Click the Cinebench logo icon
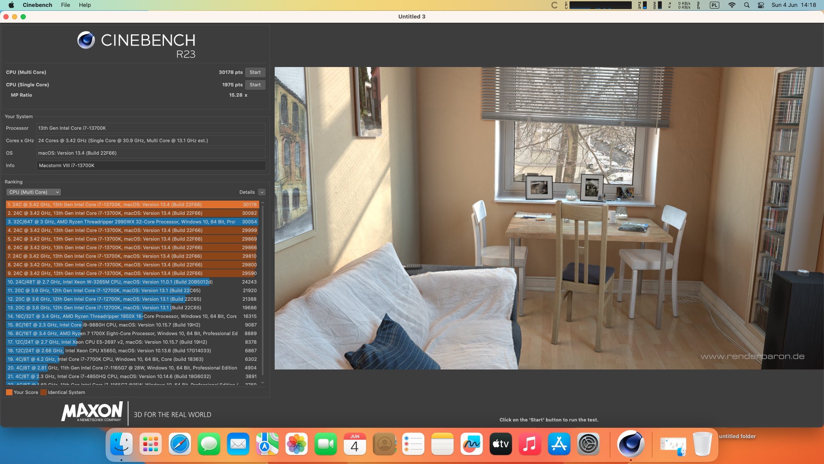Image resolution: width=824 pixels, height=464 pixels. (x=86, y=40)
